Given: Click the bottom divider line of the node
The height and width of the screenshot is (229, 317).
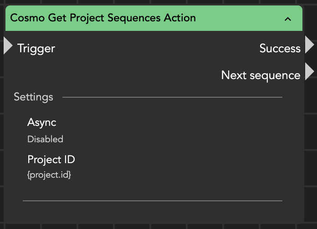Looking at the screenshot, I should pyautogui.click(x=153, y=200).
